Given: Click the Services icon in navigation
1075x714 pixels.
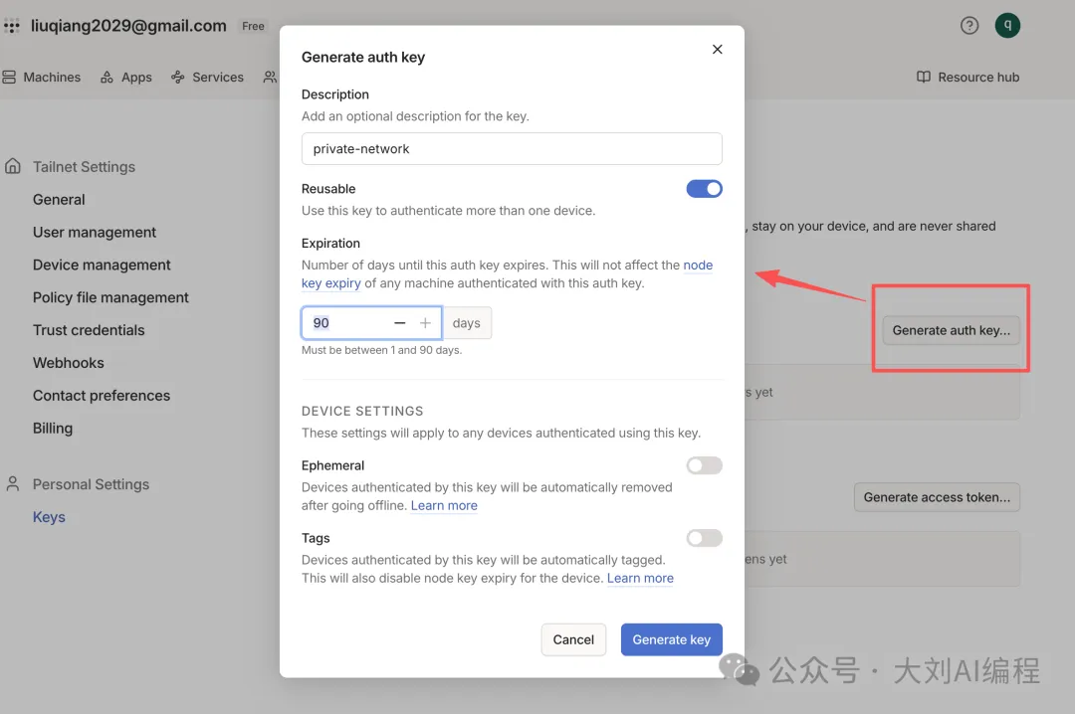Looking at the screenshot, I should coord(178,78).
